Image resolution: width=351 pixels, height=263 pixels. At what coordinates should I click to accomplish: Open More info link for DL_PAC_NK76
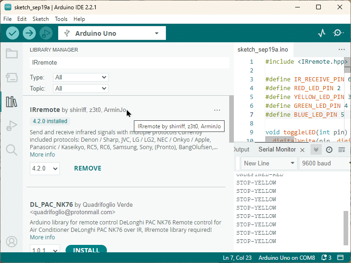click(42, 237)
